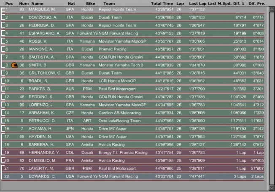Sort by the Bike column header

(91, 3)
